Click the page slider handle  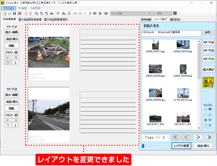tap(143, 146)
